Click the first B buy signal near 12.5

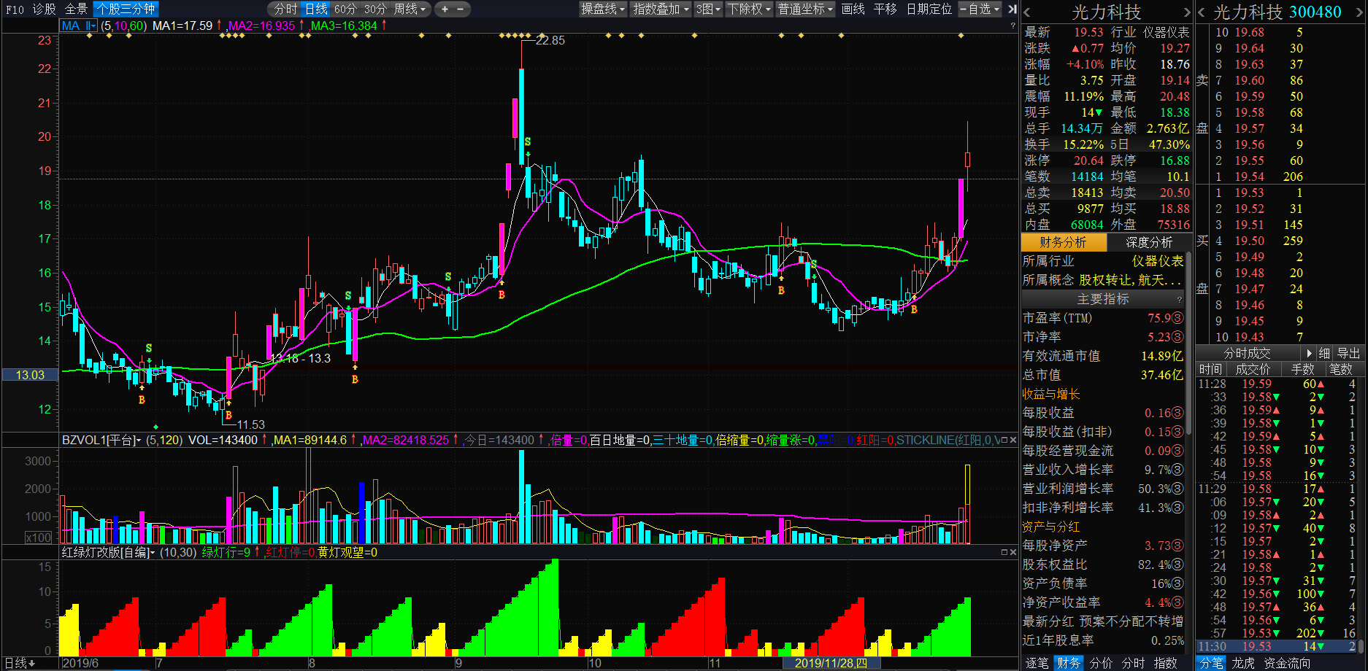coord(142,400)
